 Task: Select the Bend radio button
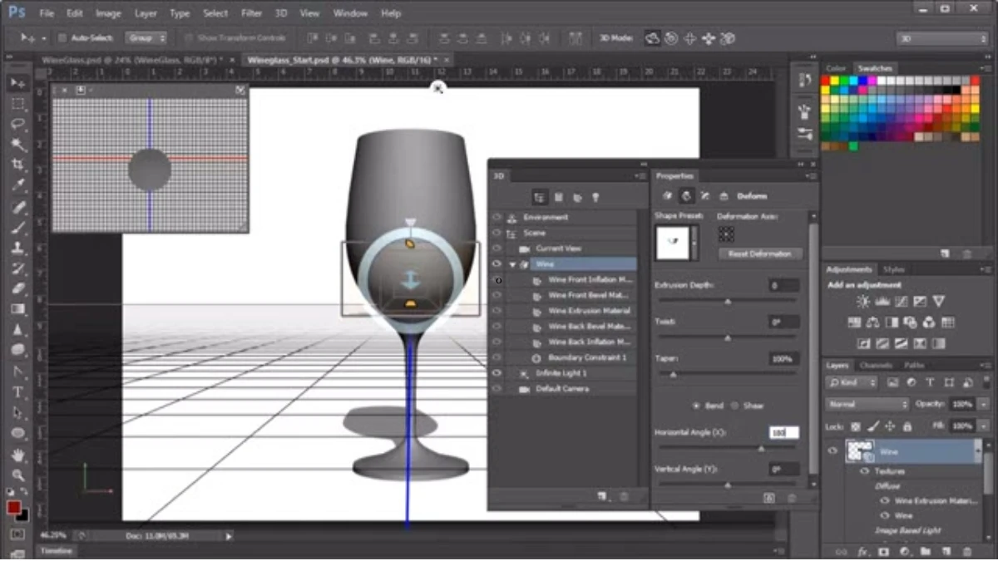tap(696, 406)
